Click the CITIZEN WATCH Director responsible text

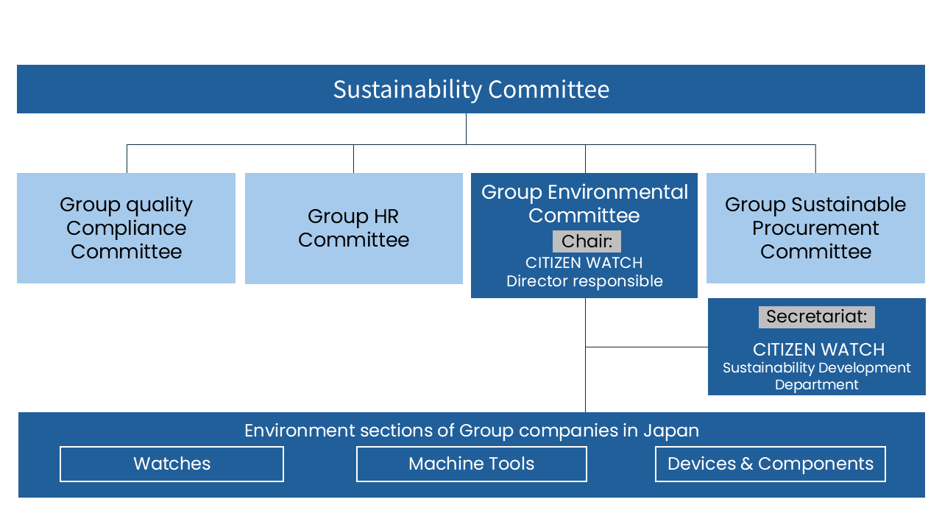coord(584,272)
